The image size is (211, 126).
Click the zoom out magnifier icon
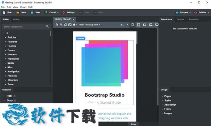[x=61, y=25]
